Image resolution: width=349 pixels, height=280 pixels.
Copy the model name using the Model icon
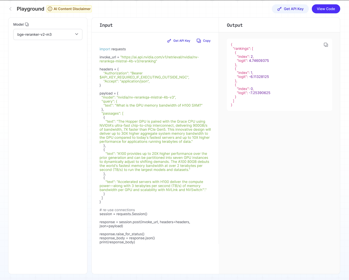(x=27, y=24)
